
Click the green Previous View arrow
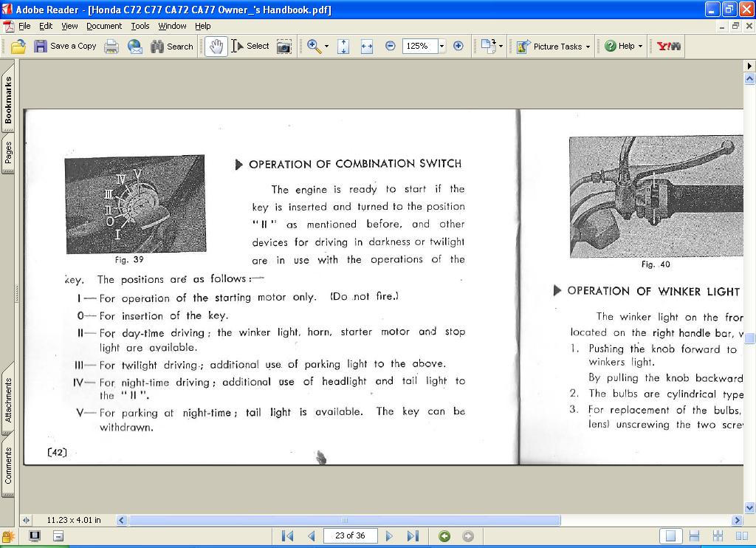click(444, 536)
